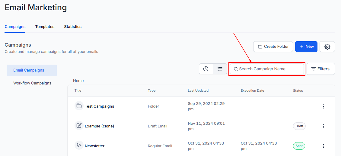341x156 pixels.
Task: Click the Example (clone) draft edit icon
Action: tap(79, 126)
